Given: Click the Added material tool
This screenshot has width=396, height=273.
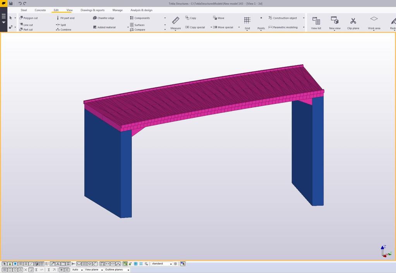Looking at the screenshot, I should coord(104,27).
